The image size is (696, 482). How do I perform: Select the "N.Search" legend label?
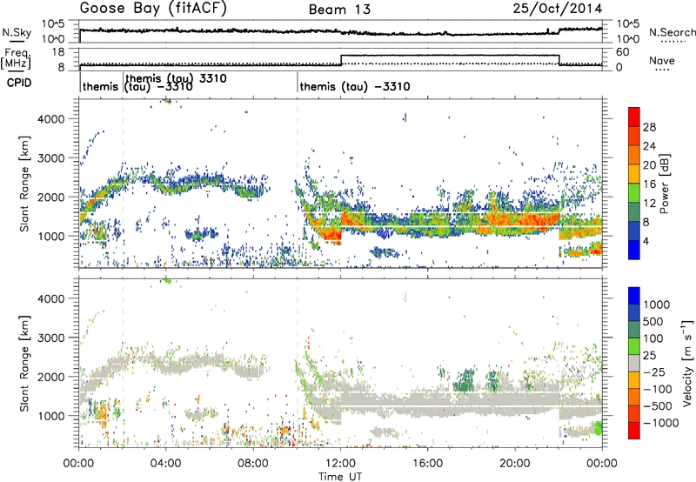click(672, 32)
